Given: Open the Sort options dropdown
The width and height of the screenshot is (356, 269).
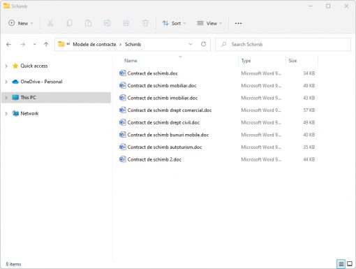Looking at the screenshot, I should 175,23.
